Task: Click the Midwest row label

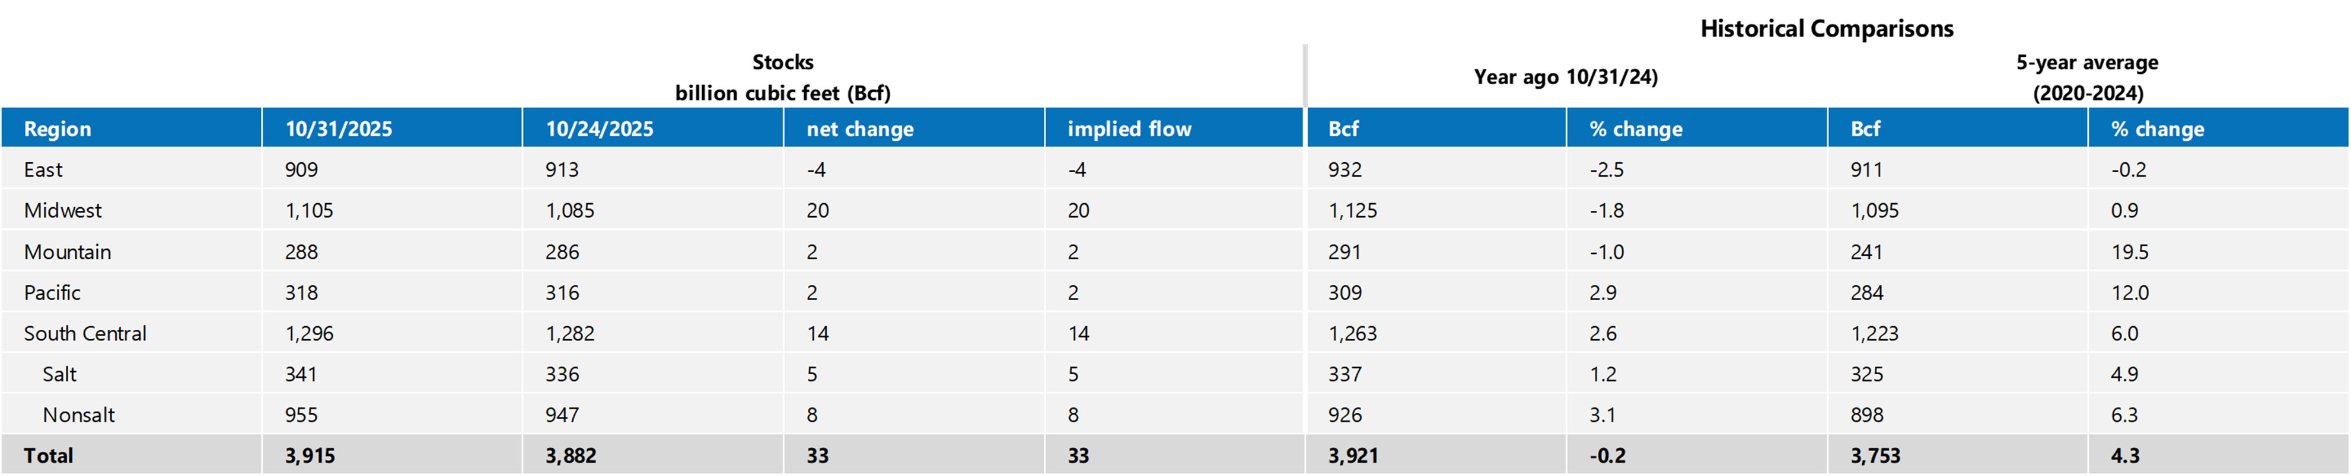Action: tap(63, 211)
